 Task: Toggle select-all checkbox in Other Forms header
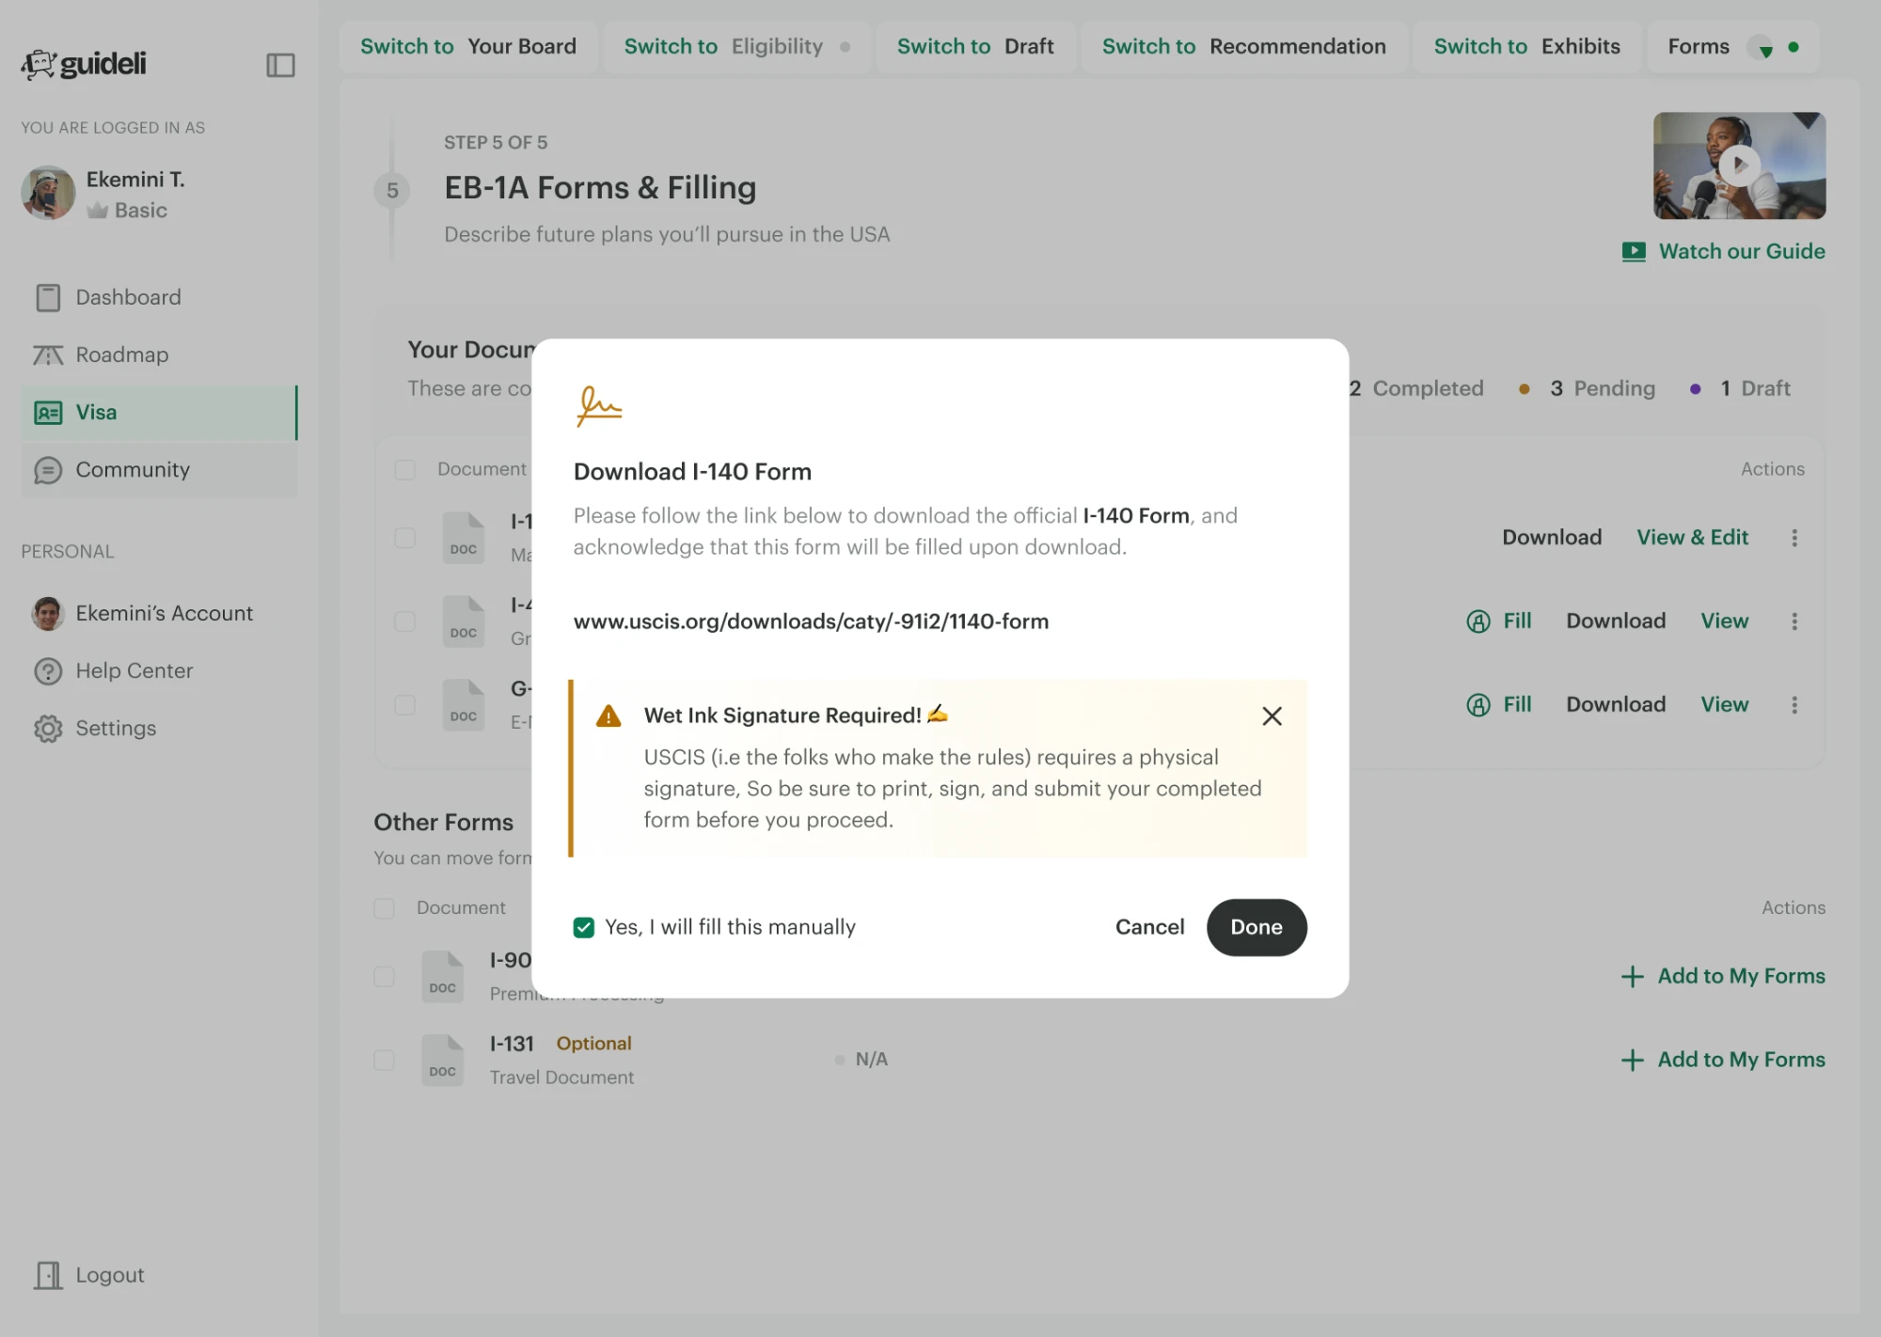(x=384, y=908)
